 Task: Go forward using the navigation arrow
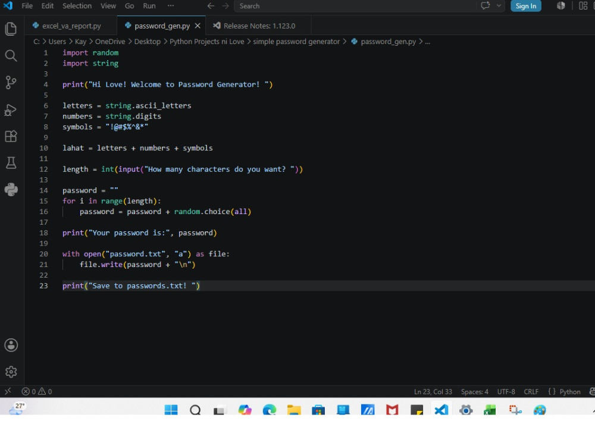click(x=226, y=6)
